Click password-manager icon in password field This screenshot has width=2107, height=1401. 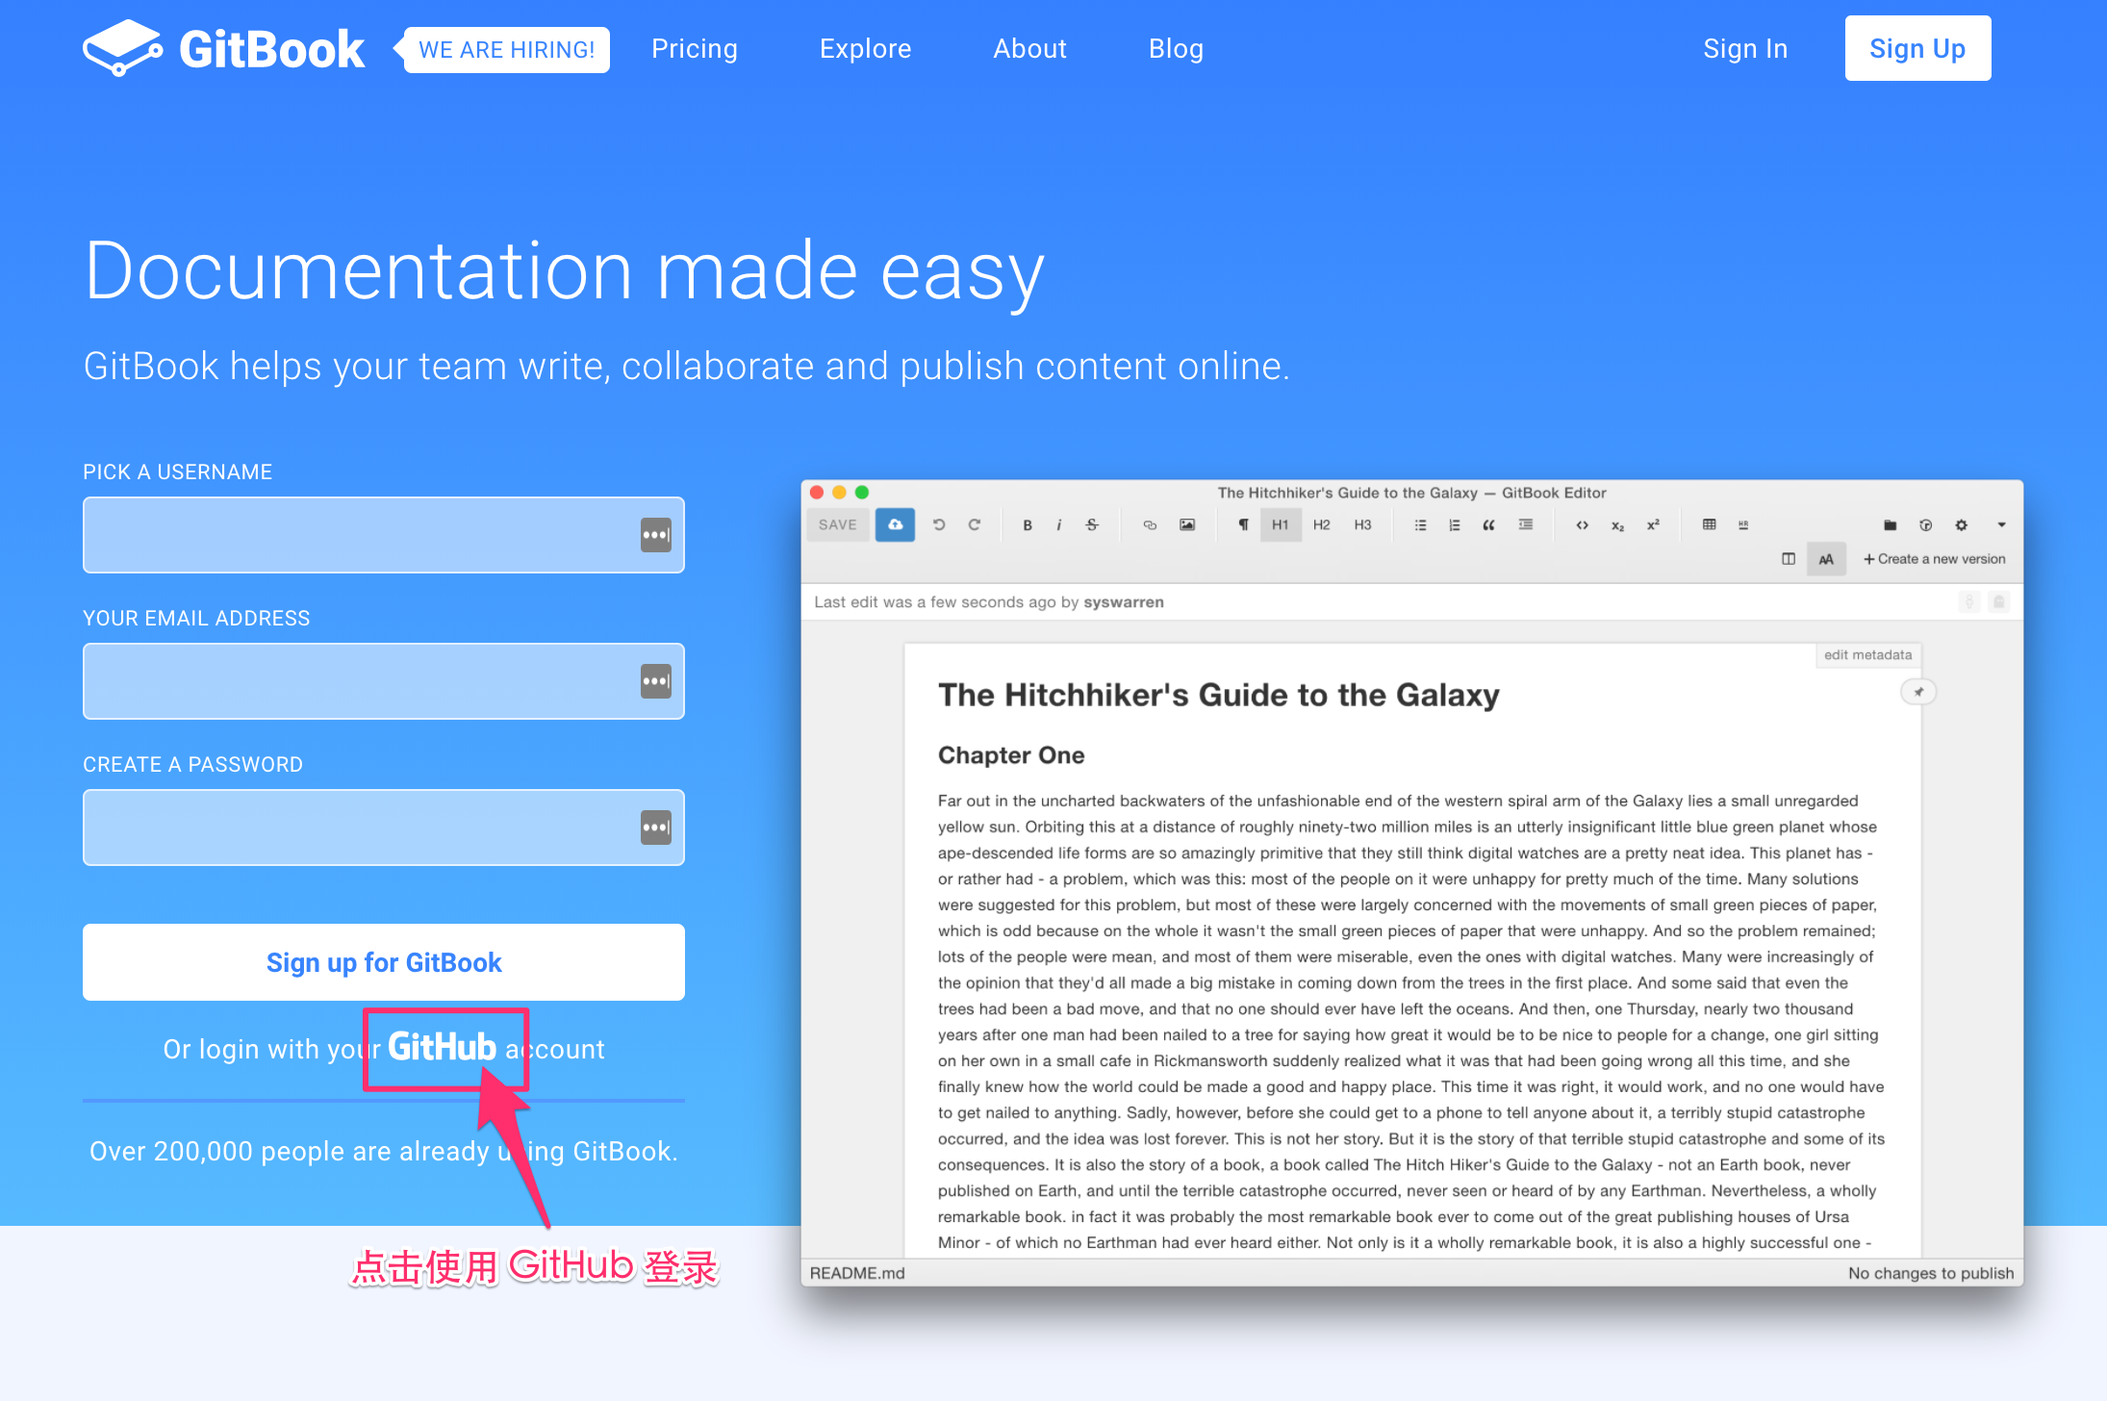point(656,828)
